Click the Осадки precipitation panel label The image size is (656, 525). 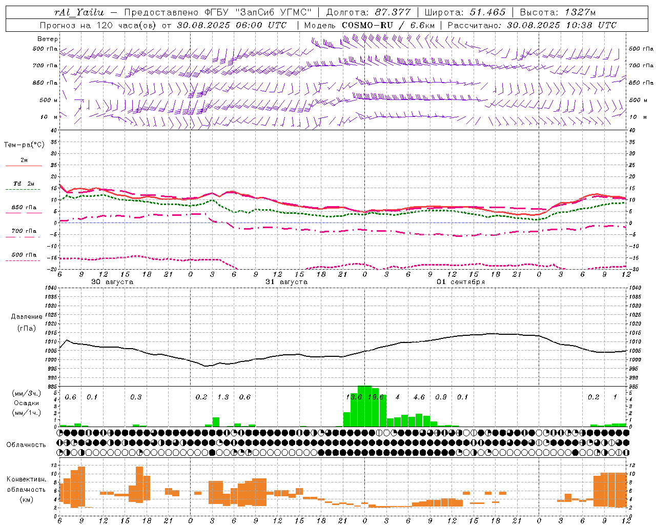[x=26, y=403]
